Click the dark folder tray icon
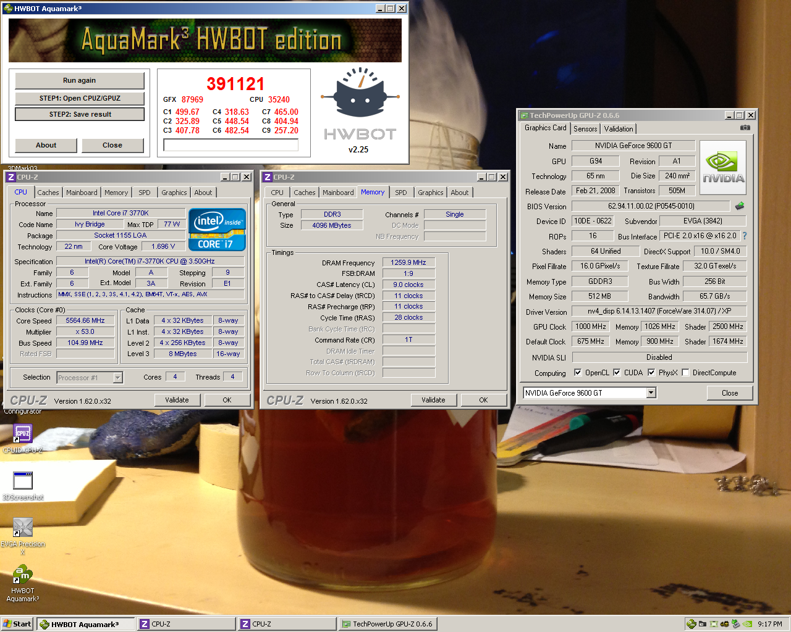Viewport: 791px width, 632px height. pos(703,624)
